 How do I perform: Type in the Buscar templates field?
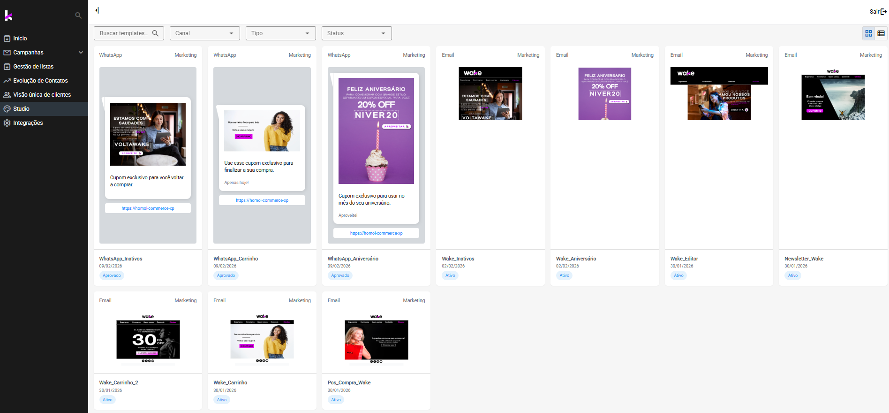click(x=123, y=33)
